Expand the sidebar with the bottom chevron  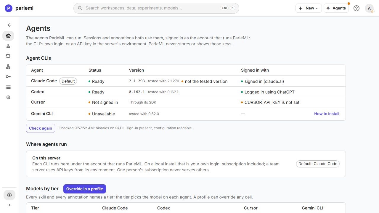tap(9, 205)
